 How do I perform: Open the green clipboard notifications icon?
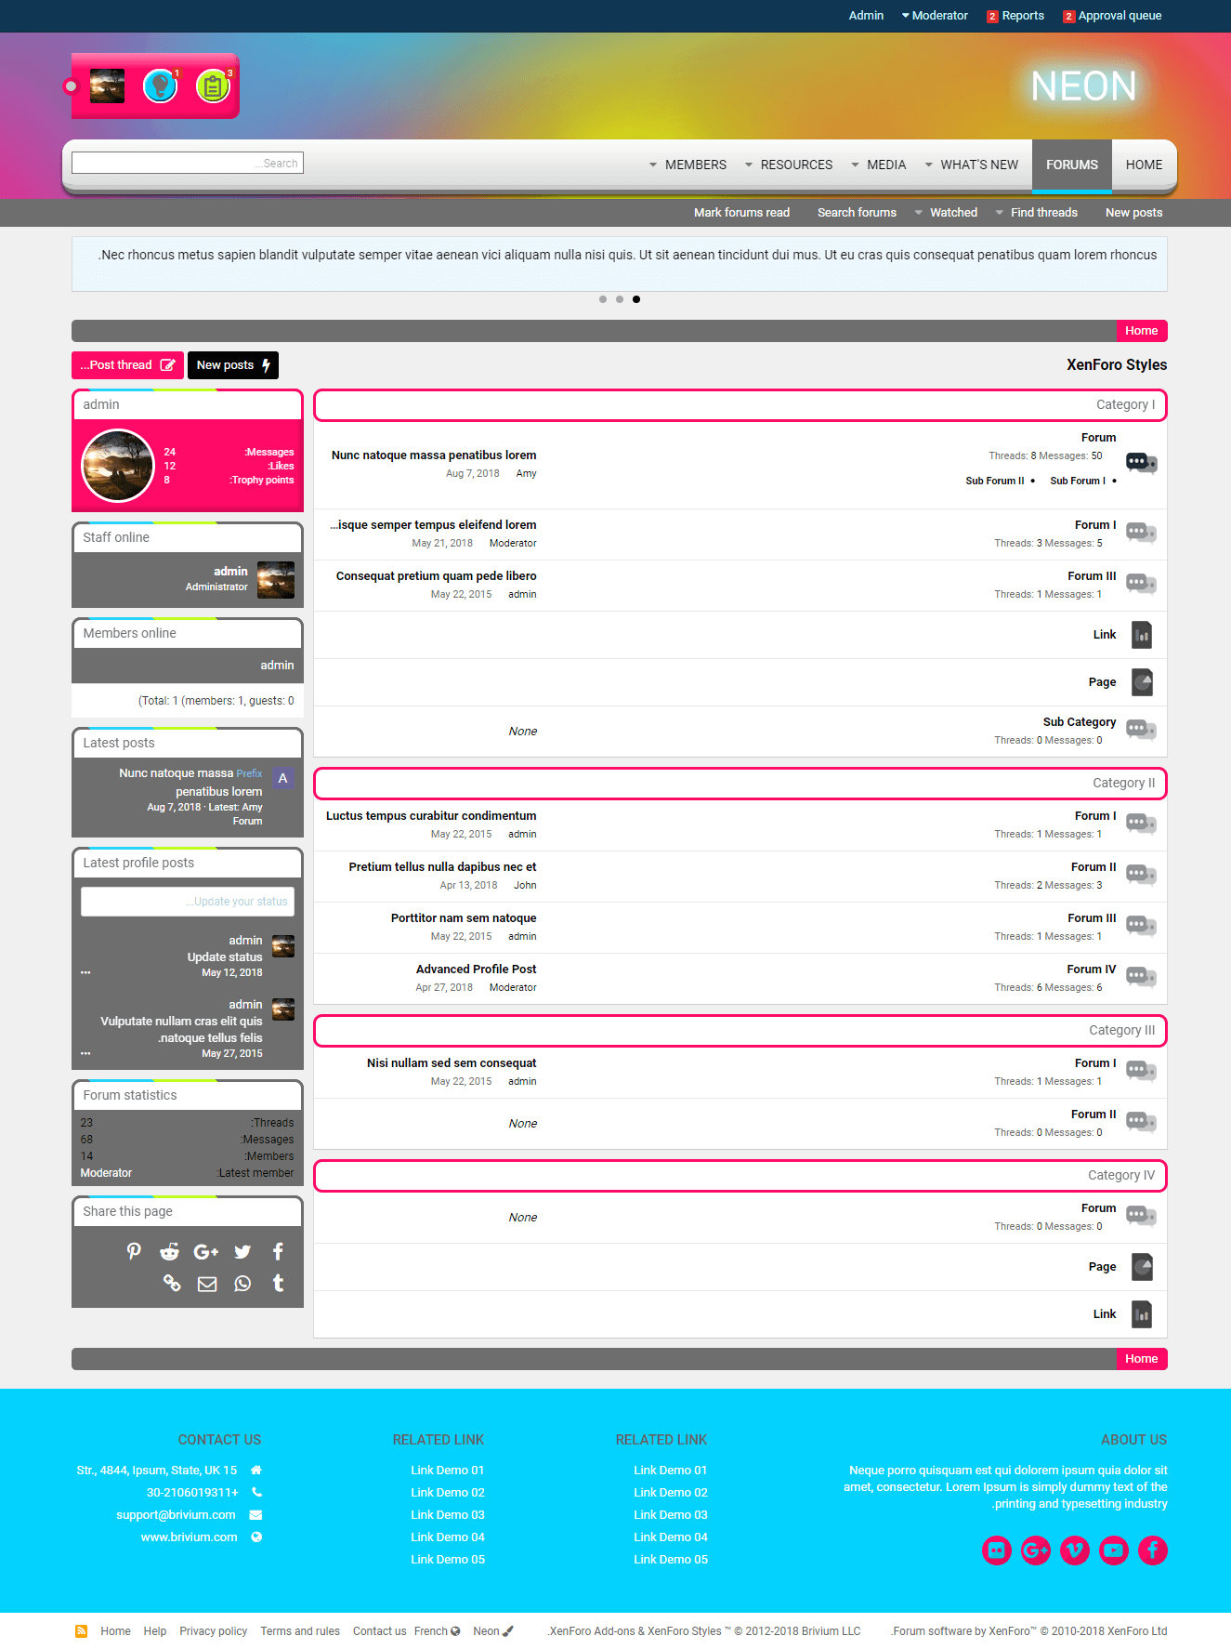coord(213,86)
